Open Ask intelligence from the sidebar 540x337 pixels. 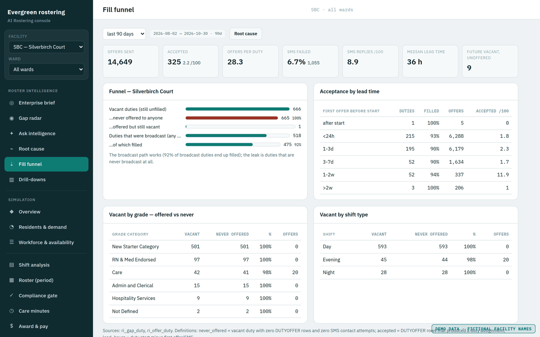click(47, 133)
